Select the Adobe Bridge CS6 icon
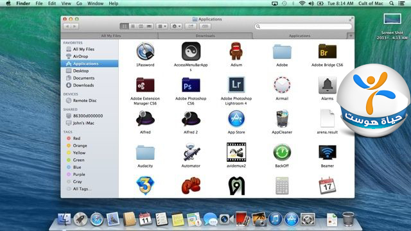 327,51
